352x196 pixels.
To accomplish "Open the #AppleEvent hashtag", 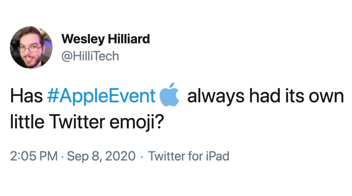I will [x=101, y=96].
